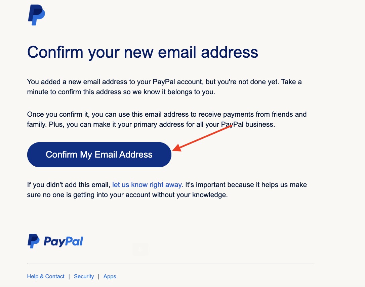Click the faint download arrow icon near footer

140,249
